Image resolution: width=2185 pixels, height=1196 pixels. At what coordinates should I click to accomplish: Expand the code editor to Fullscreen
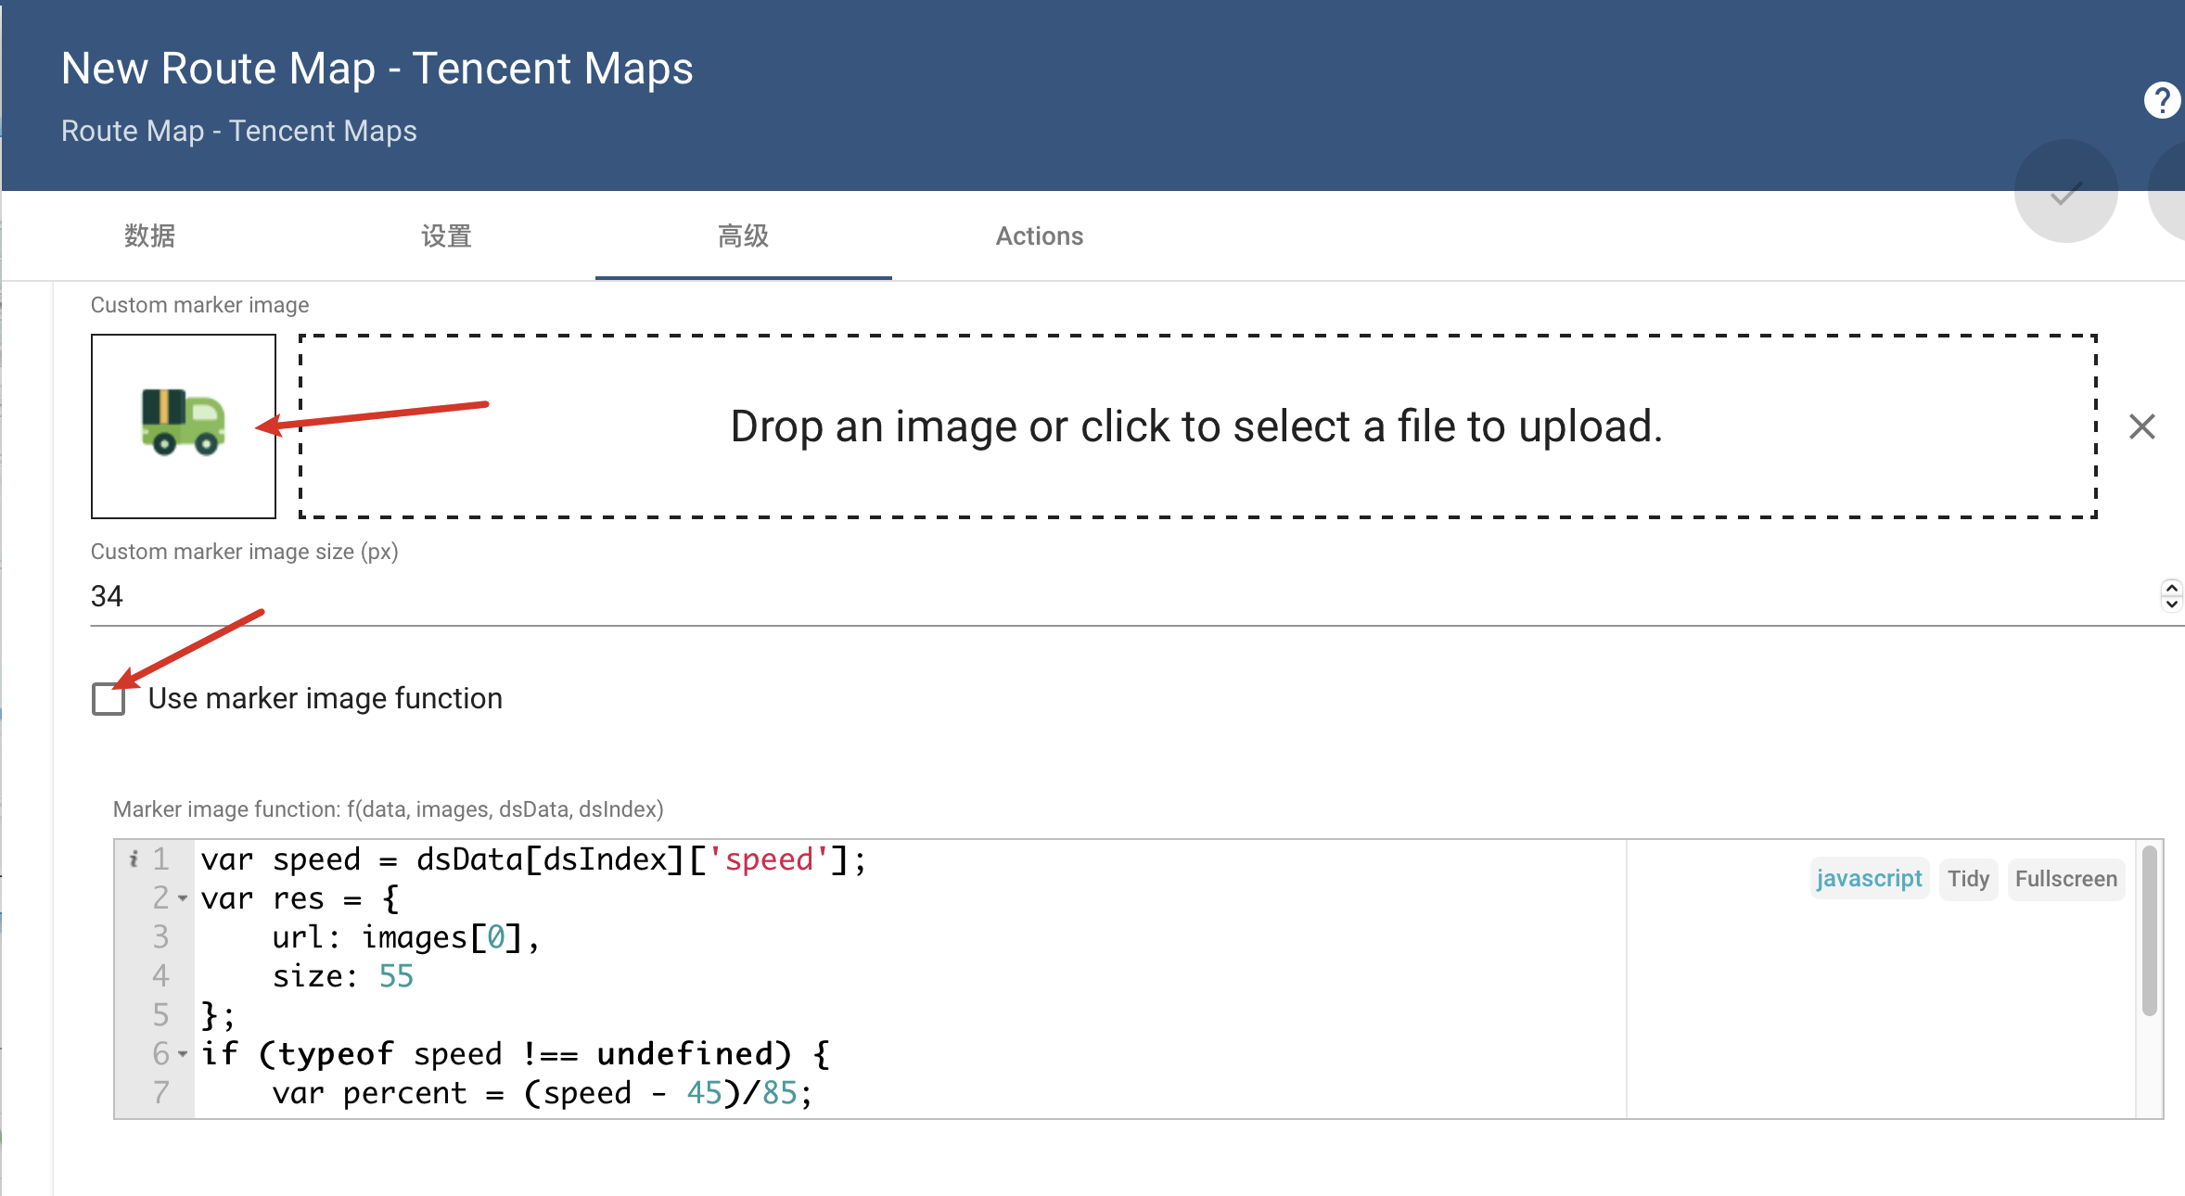(2065, 879)
